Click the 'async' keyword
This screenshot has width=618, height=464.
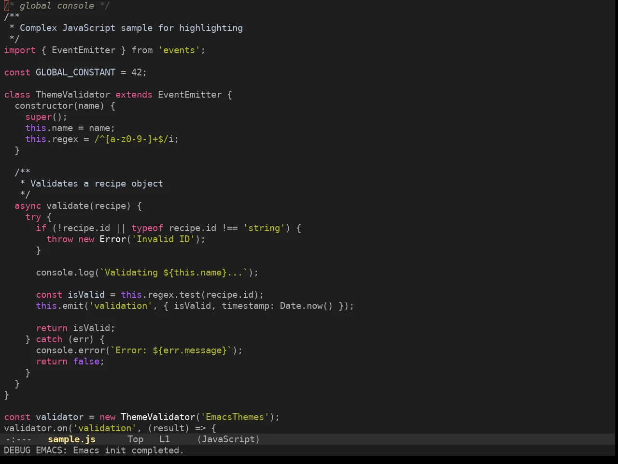pos(28,206)
